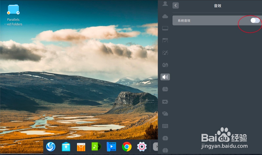262x155 pixels.
Task: Open the Display settings sidebar icon
Action: 165,28
